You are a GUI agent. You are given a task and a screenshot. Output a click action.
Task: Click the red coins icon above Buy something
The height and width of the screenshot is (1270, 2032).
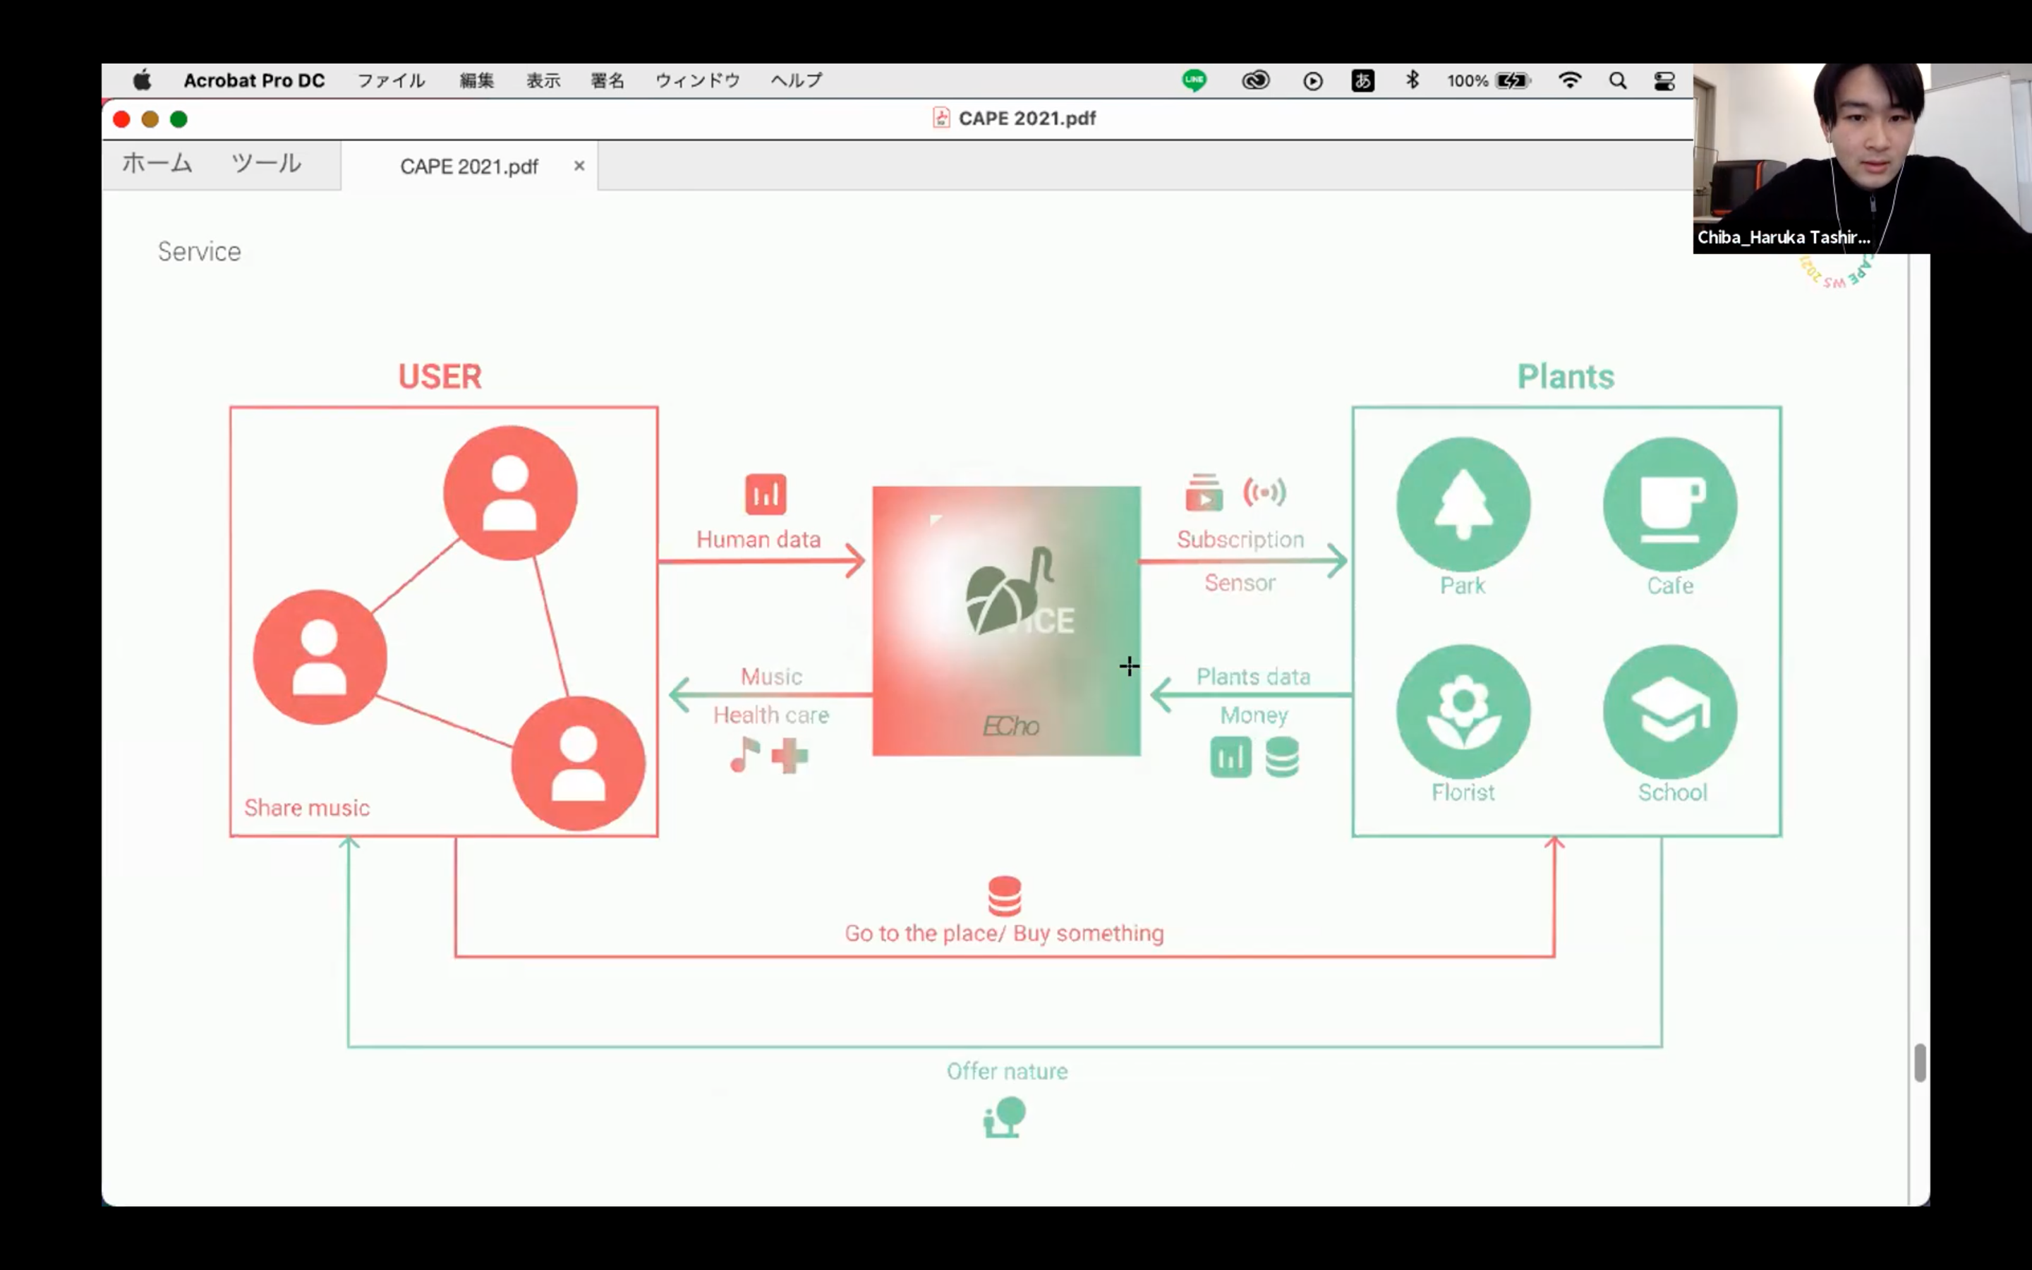click(1004, 895)
